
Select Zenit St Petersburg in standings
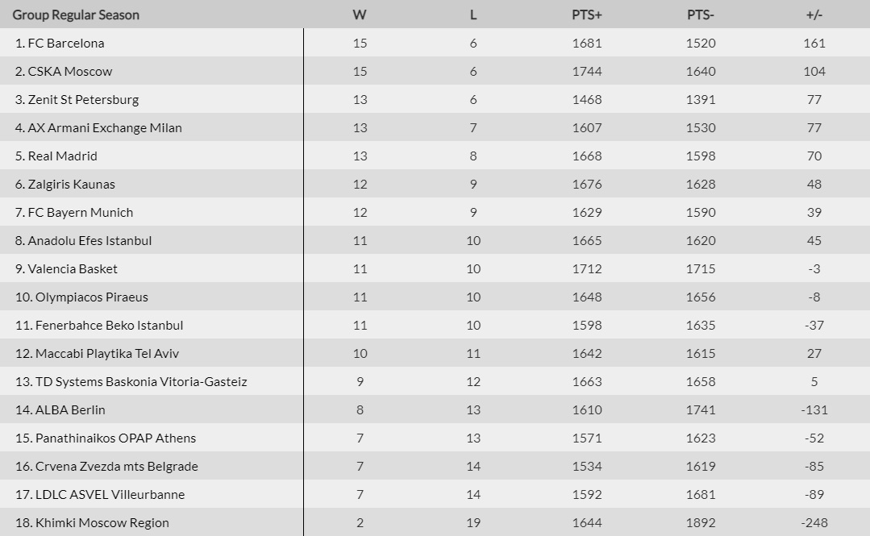(83, 100)
